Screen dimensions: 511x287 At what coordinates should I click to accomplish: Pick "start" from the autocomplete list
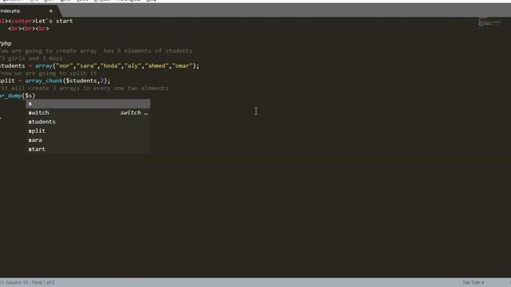coord(88,149)
